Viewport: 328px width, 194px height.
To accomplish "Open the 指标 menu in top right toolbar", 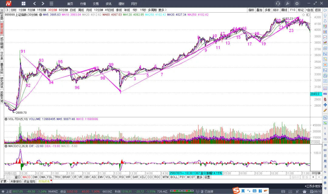I will [251, 10].
